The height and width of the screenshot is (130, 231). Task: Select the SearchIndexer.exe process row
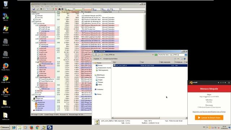(x=62, y=77)
